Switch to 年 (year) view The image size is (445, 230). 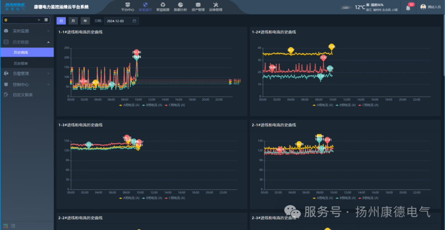pyautogui.click(x=85, y=21)
